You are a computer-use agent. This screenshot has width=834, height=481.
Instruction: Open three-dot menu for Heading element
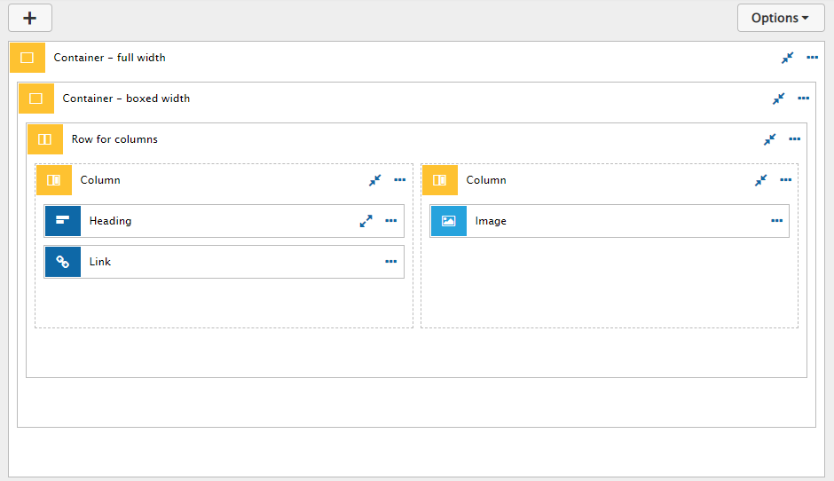tap(391, 221)
